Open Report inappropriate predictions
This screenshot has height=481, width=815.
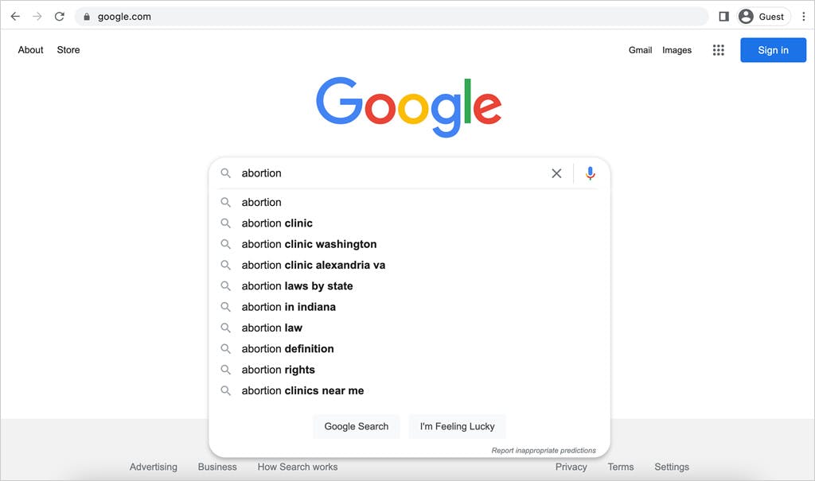coord(544,449)
